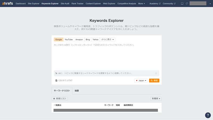Create a 新規リスト

coord(60,98)
